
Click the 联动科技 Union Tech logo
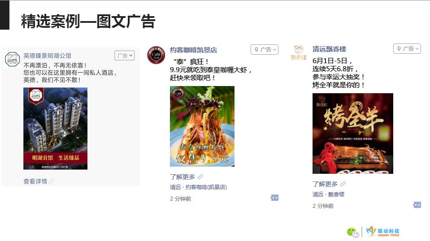383,232
